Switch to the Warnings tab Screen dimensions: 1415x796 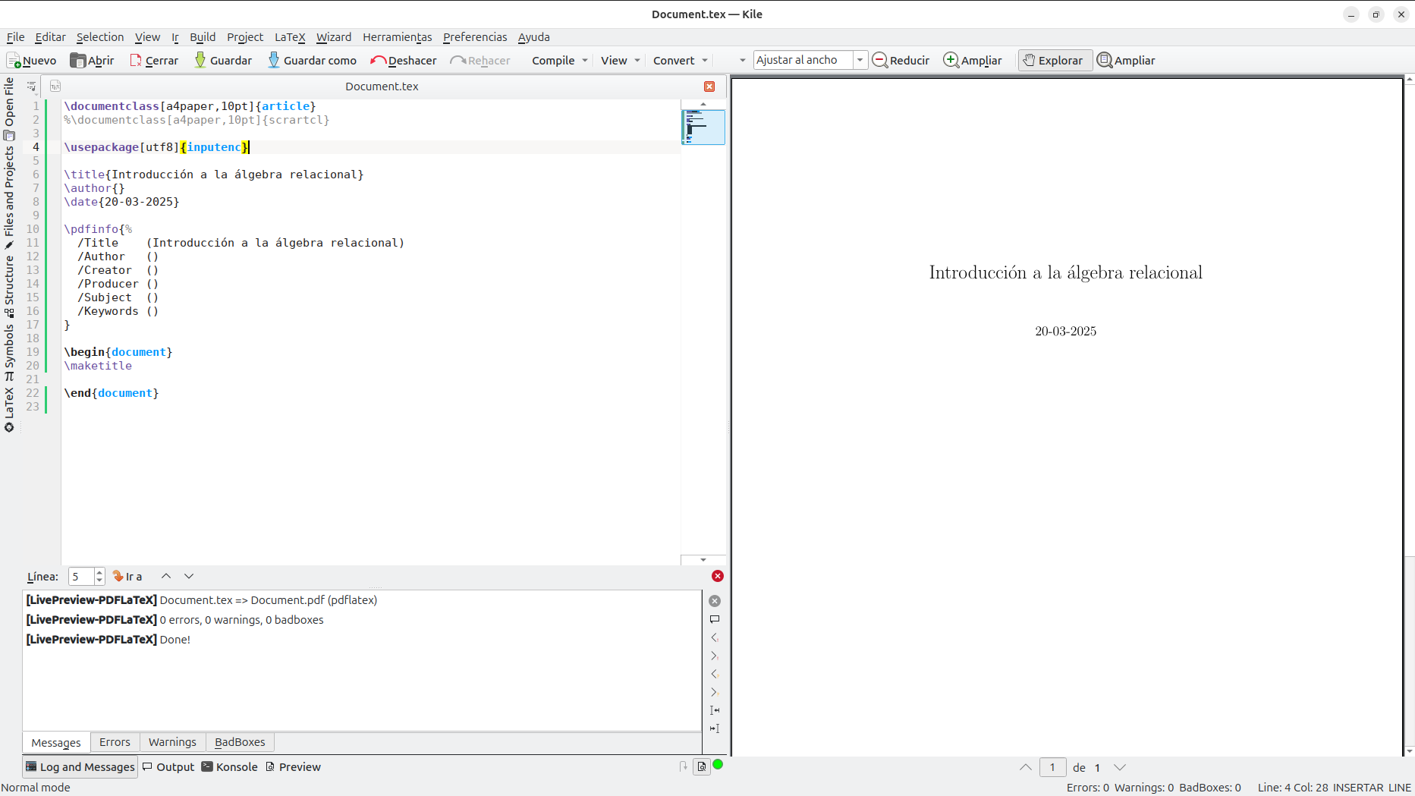172,742
